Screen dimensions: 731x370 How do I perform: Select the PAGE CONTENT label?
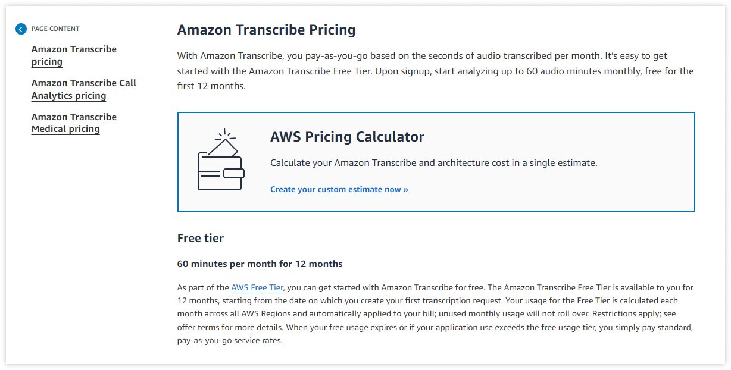click(56, 29)
